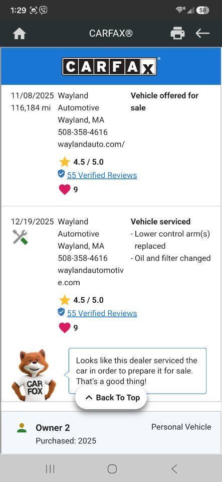
Task: Open 55 Verified Reviews for serviced entry
Action: (x=102, y=313)
